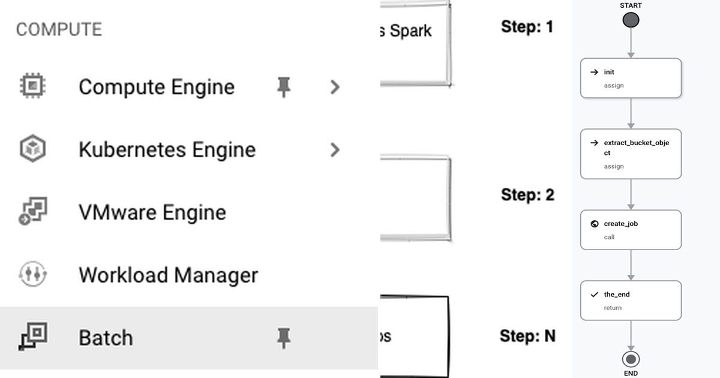Open the init workflow node

tap(630, 78)
